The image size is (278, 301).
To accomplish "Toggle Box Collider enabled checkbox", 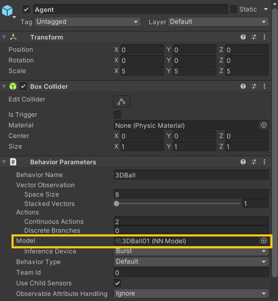I will click(23, 86).
